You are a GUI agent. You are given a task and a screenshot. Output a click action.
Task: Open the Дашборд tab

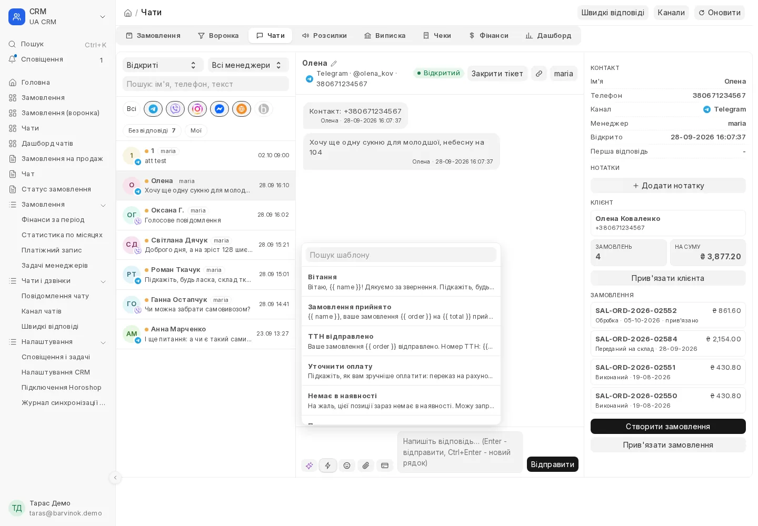[x=548, y=36]
